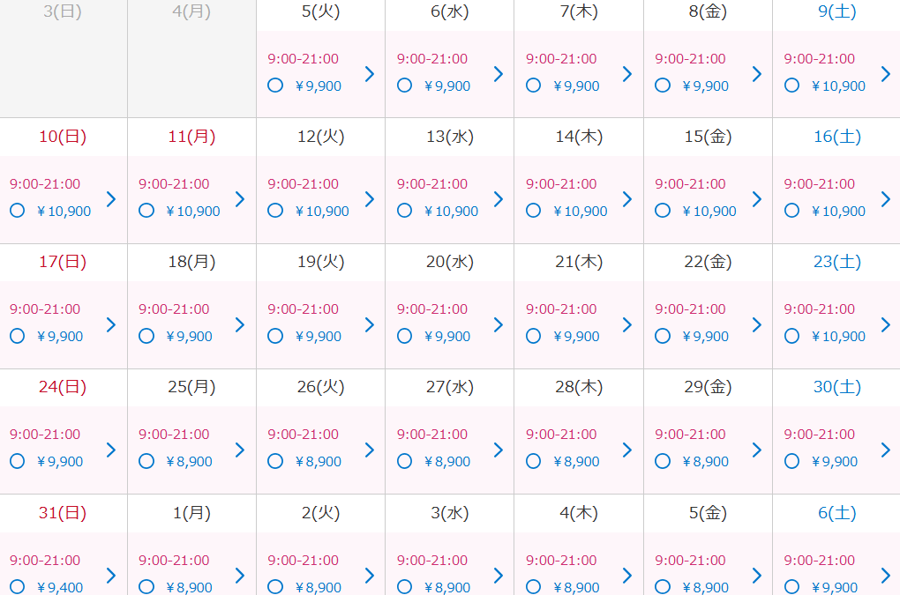Expand the 31(日) ¥9,400 slot chevron

point(111,576)
